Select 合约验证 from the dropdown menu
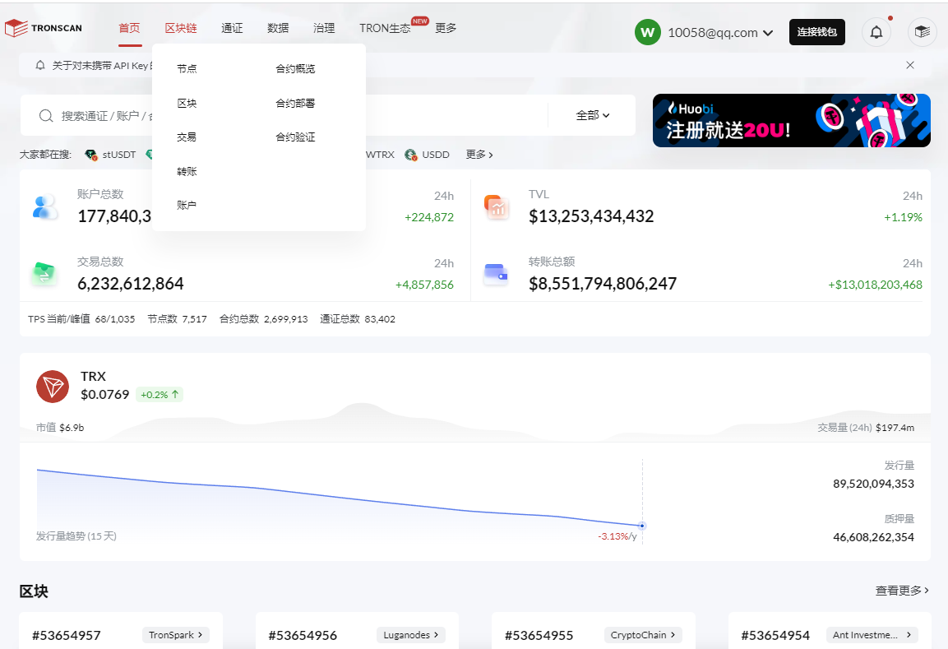Screen dimensions: 948x649 [296, 137]
